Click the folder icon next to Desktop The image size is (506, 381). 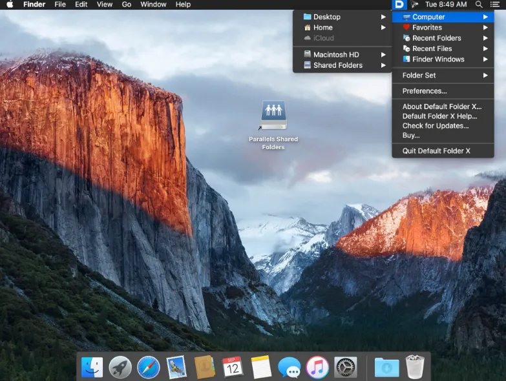(307, 17)
